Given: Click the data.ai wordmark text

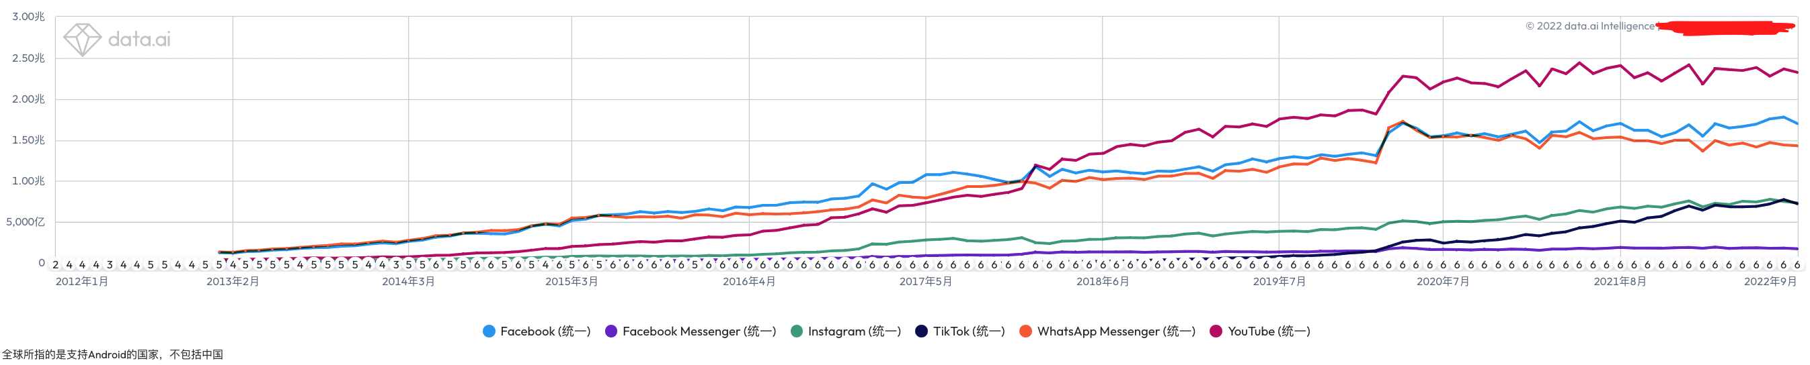Looking at the screenshot, I should tap(139, 39).
